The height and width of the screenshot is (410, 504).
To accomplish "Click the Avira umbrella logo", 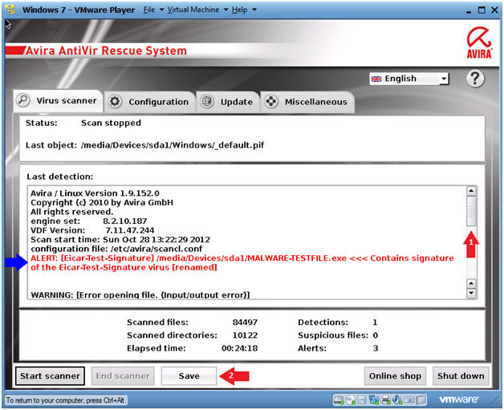I will (x=479, y=42).
